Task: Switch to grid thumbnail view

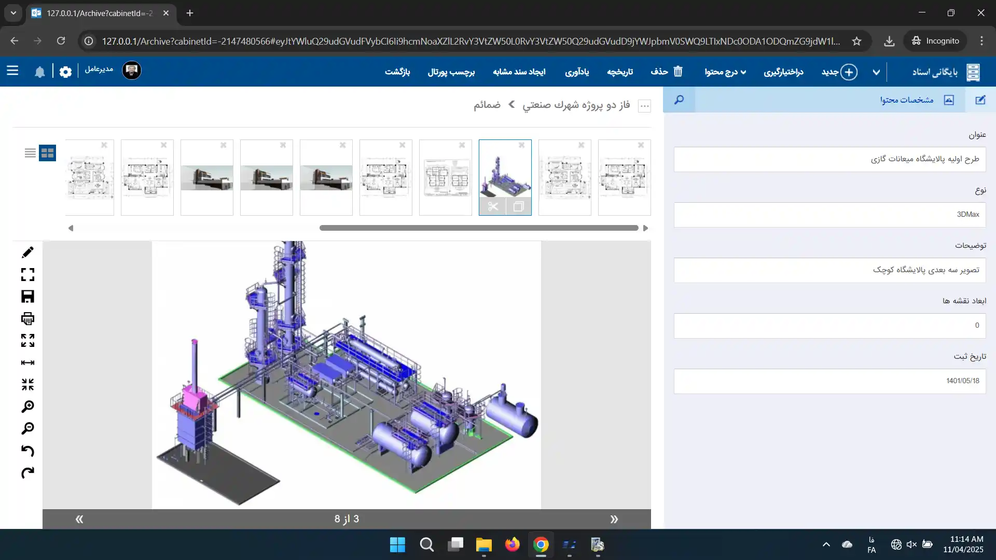Action: pos(47,153)
